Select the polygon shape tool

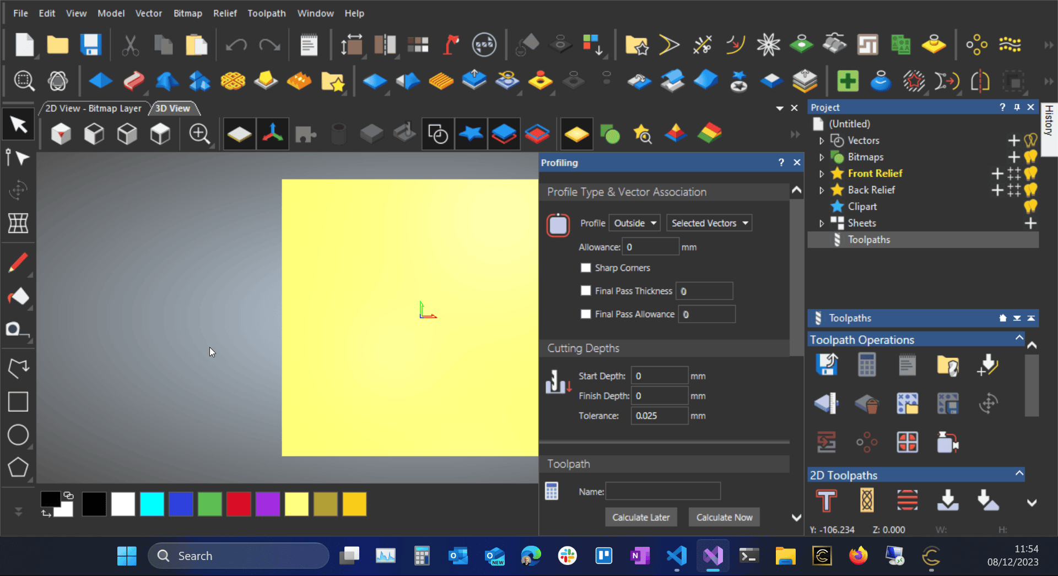[18, 468]
